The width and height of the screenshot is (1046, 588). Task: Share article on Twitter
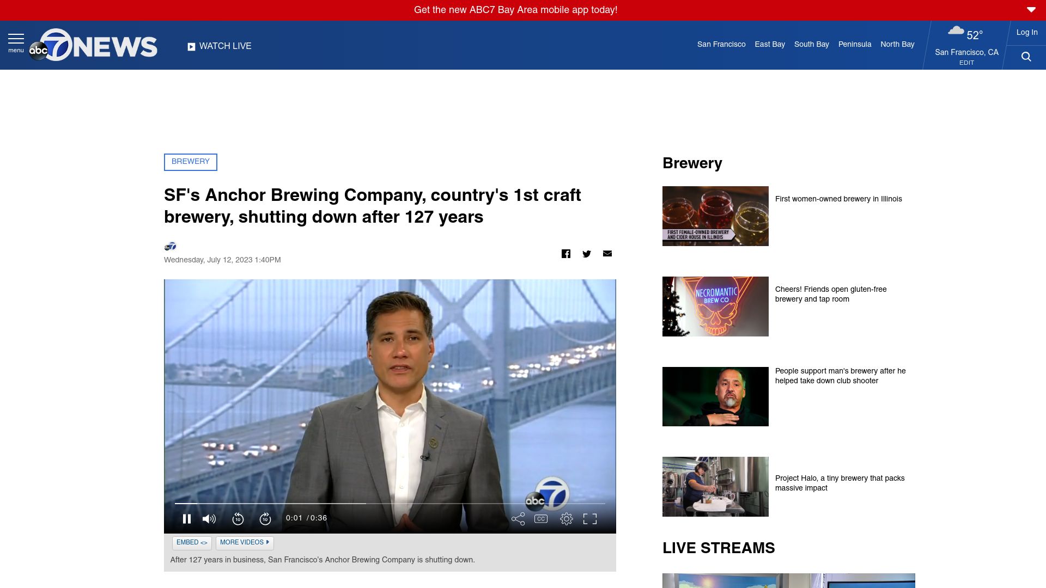587,254
